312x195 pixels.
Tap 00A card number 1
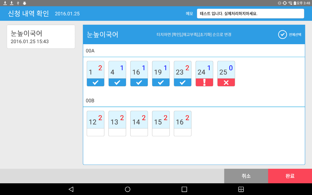click(95, 74)
